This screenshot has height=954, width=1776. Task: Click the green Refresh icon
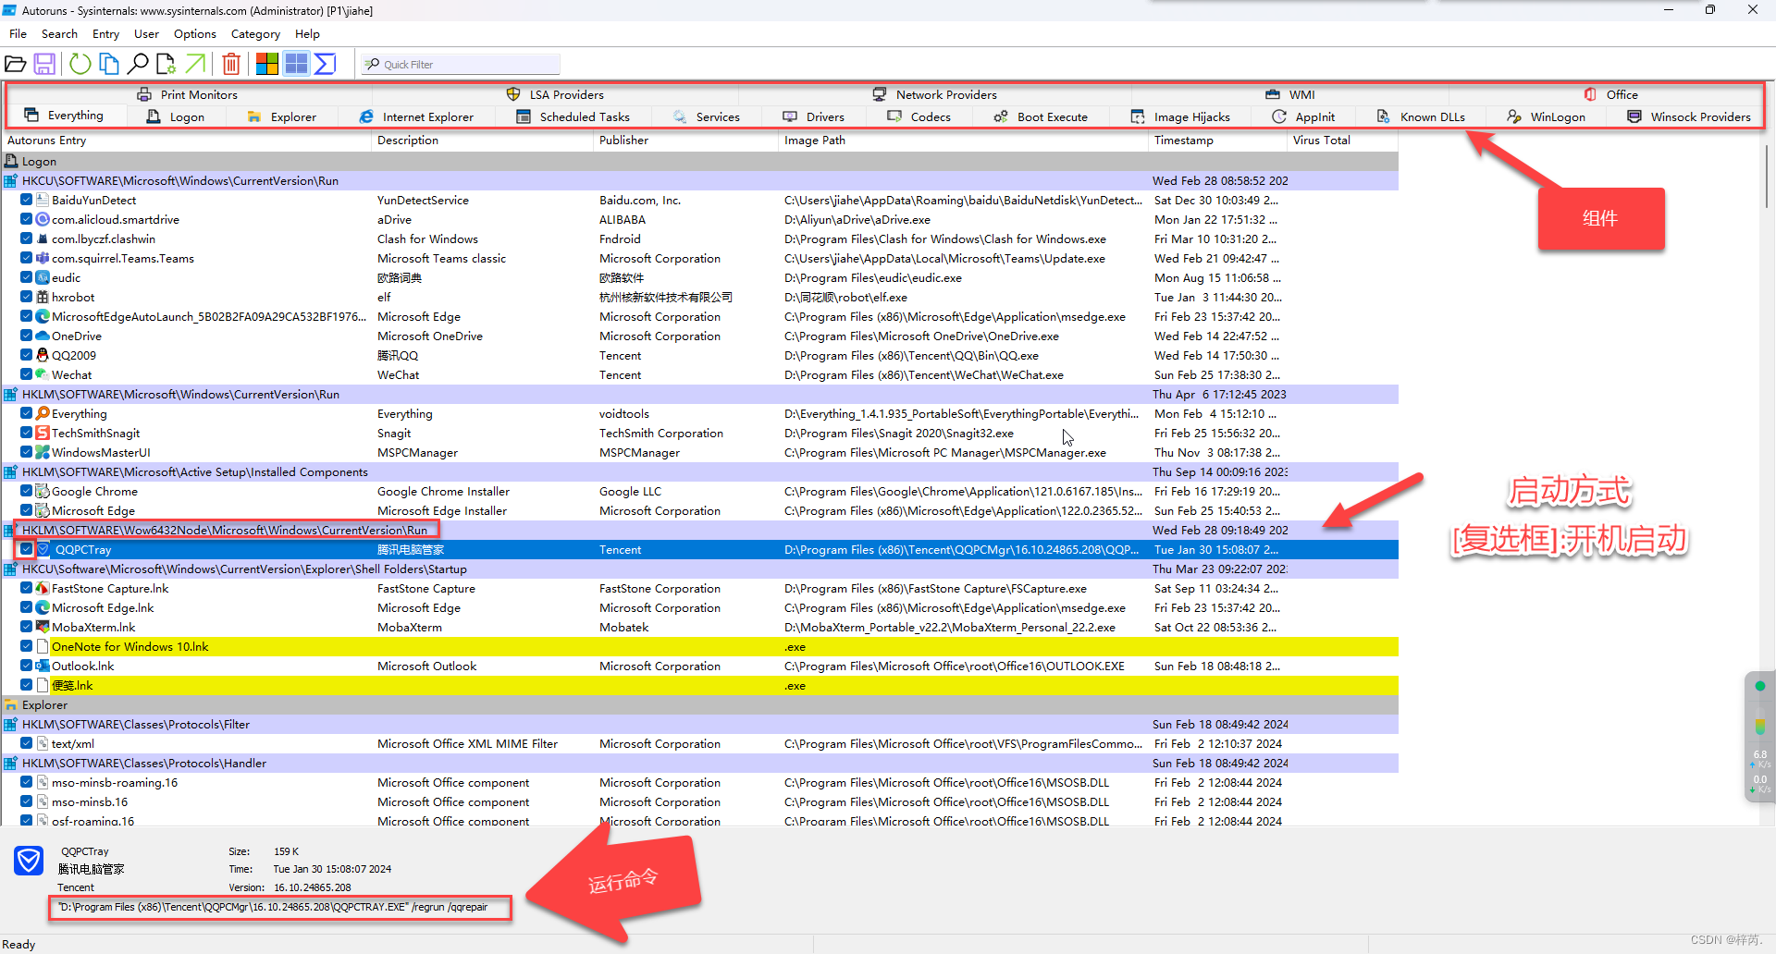pyautogui.click(x=80, y=64)
